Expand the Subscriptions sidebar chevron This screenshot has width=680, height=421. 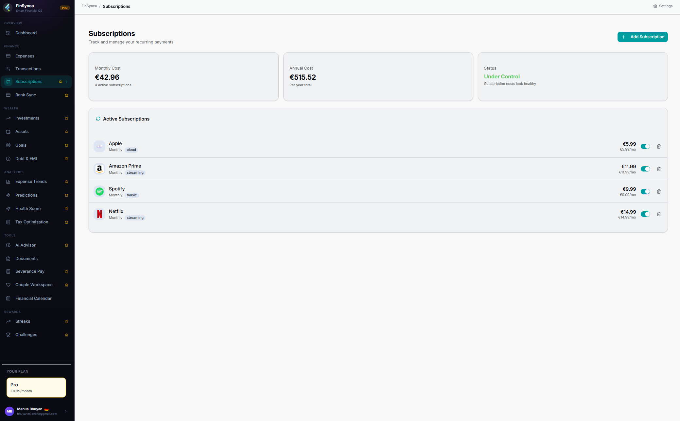pos(66,82)
